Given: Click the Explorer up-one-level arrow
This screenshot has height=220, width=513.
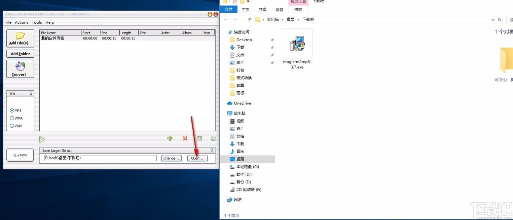Looking at the screenshot, I should [250, 20].
